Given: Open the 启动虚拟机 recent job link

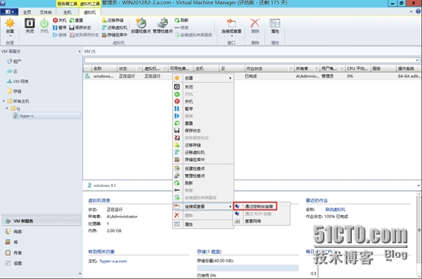Looking at the screenshot, I should 335,210.
